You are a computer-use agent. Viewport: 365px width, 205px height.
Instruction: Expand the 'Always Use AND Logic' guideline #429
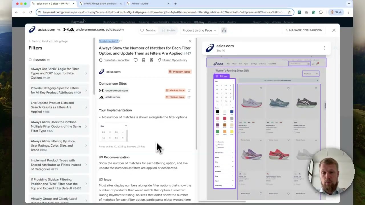click(59, 73)
